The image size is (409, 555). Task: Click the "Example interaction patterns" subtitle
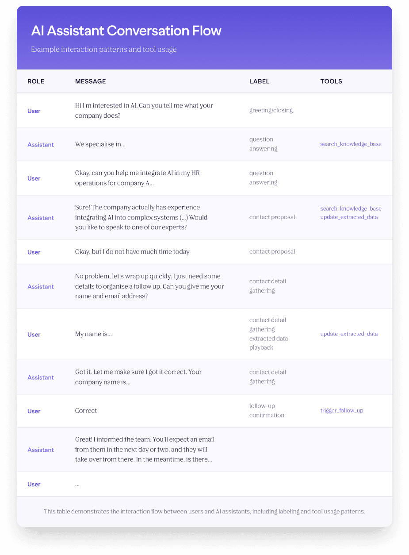coord(103,50)
